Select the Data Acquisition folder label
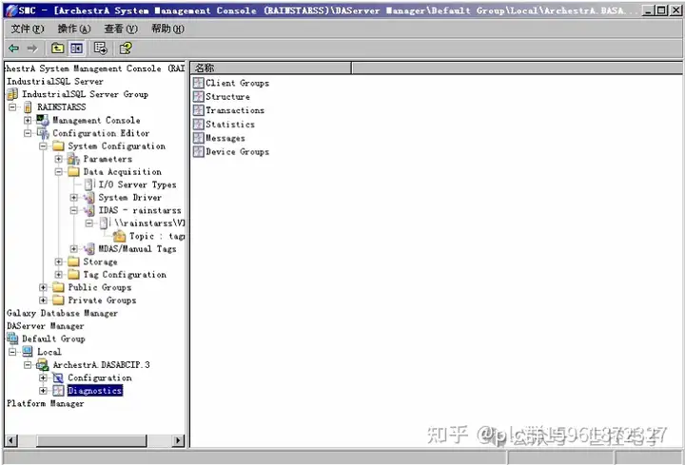 click(x=123, y=171)
